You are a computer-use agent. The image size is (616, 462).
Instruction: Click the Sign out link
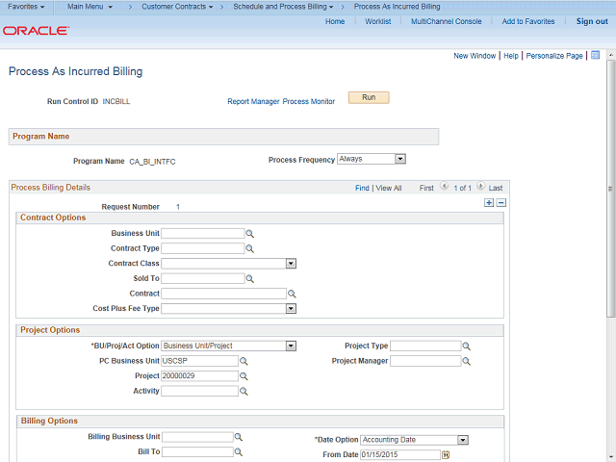[x=592, y=21]
